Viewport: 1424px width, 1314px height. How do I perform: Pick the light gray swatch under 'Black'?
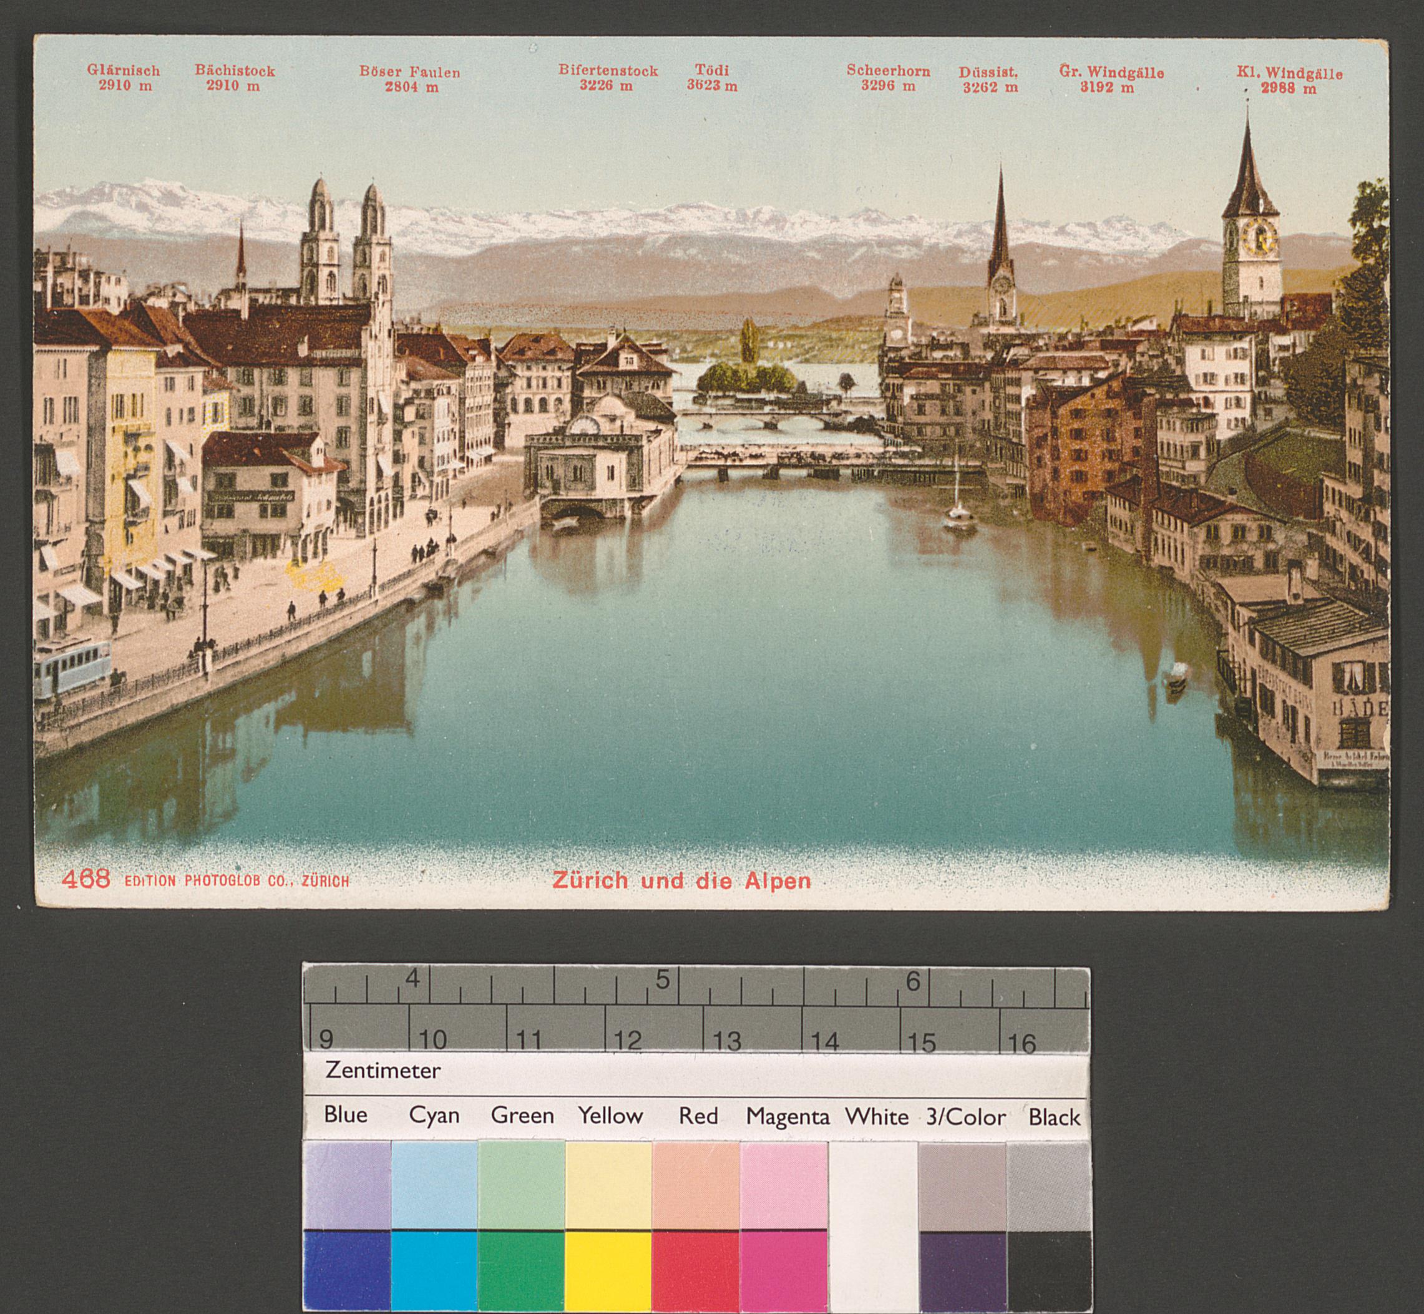click(1049, 1185)
